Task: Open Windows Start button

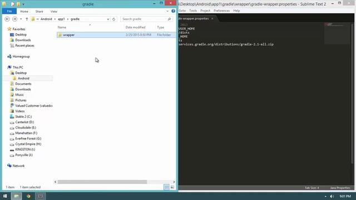Action: pyautogui.click(x=5, y=196)
